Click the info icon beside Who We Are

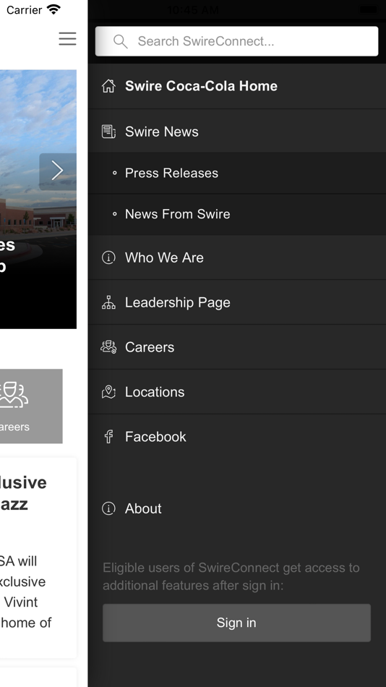coord(108,257)
